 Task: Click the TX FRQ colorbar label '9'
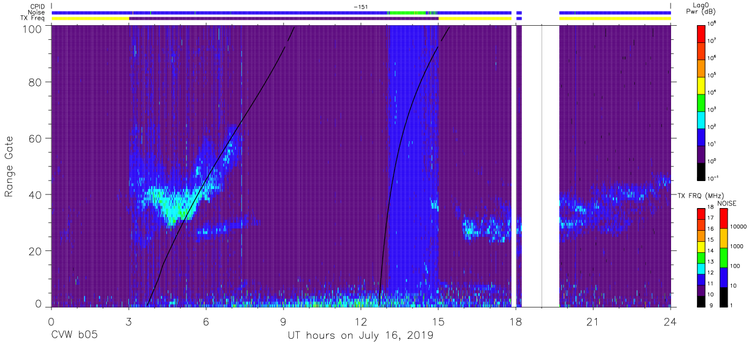712,305
